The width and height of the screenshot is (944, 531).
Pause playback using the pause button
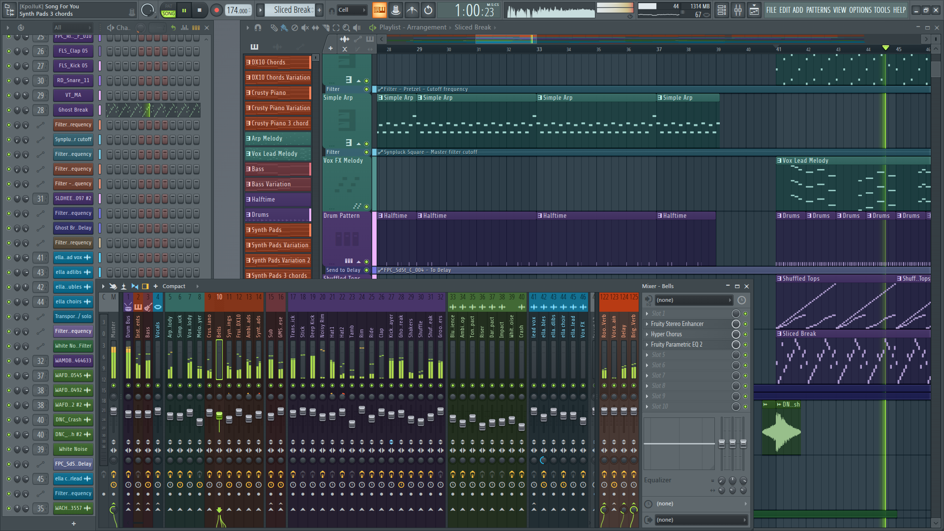coord(184,10)
